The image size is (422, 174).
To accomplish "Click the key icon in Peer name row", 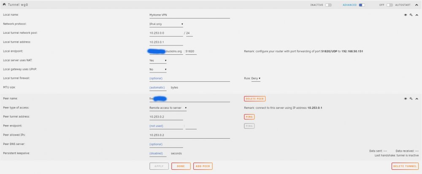I will 411,99.
